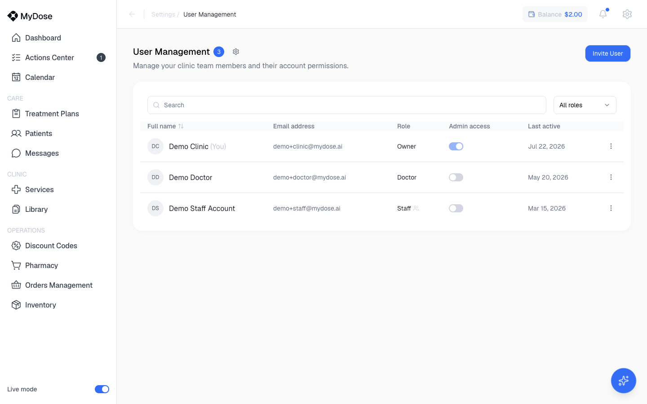The image size is (647, 404).
Task: Open Discount Codes percent badge icon
Action: (x=16, y=246)
